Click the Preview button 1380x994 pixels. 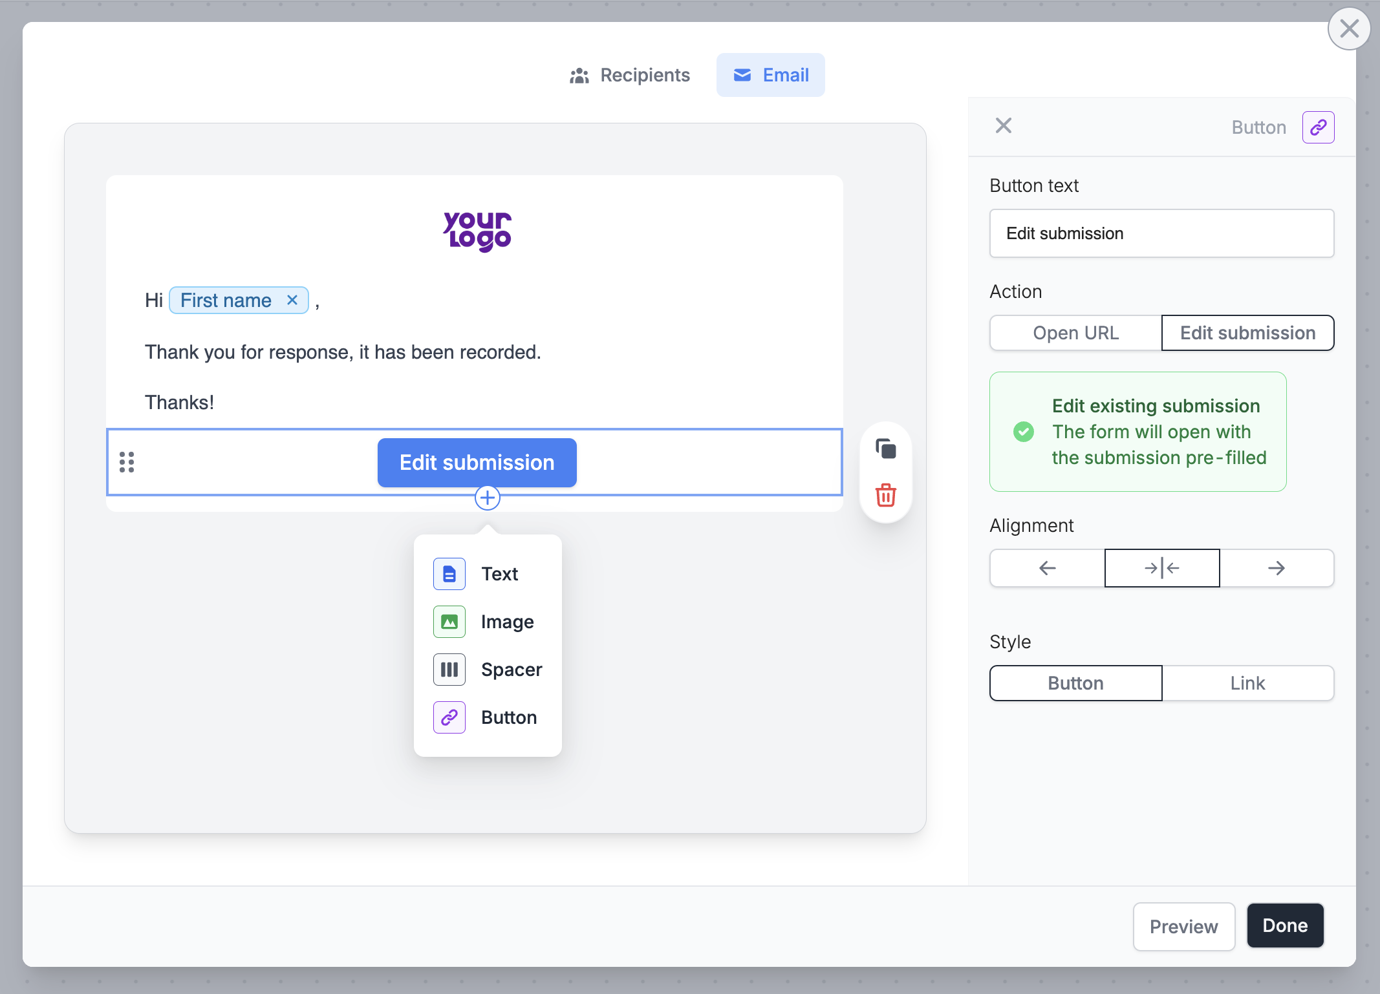coord(1183,926)
